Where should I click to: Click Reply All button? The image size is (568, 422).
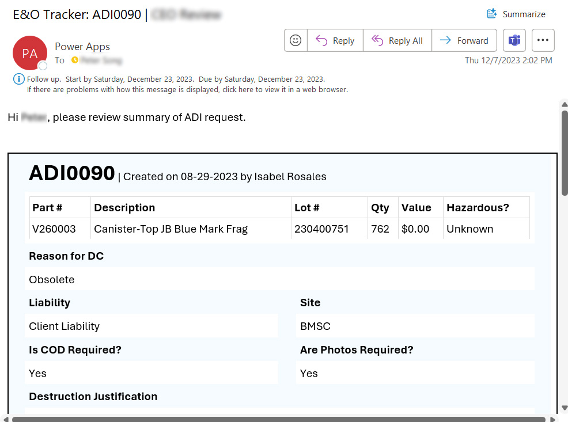397,41
